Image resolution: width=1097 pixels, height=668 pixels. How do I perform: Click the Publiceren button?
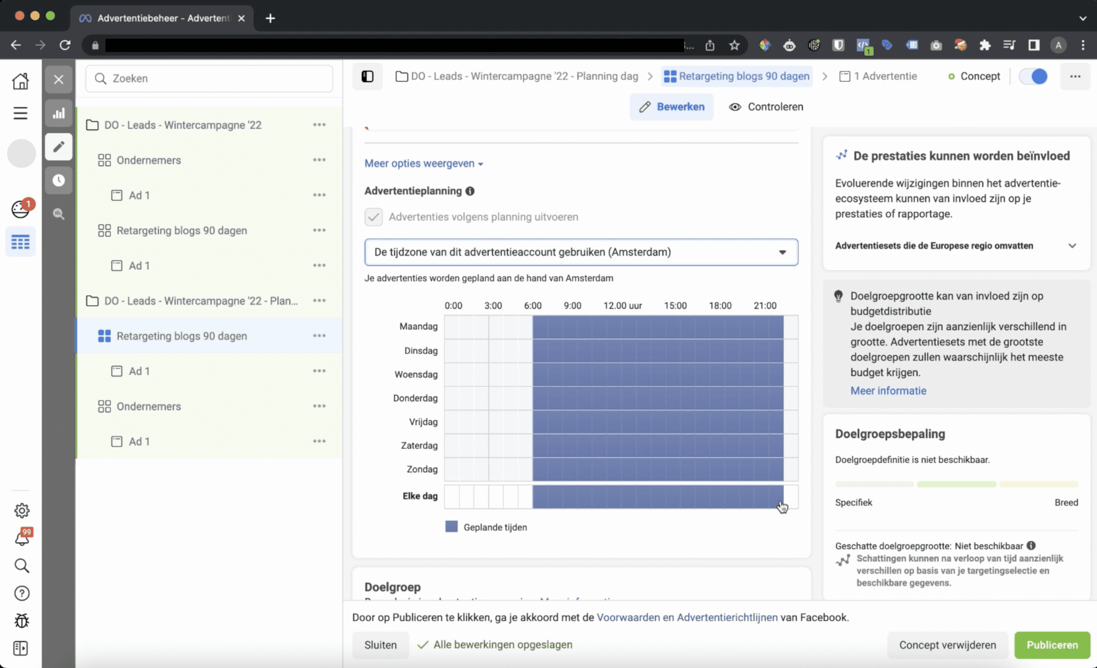[1052, 645]
